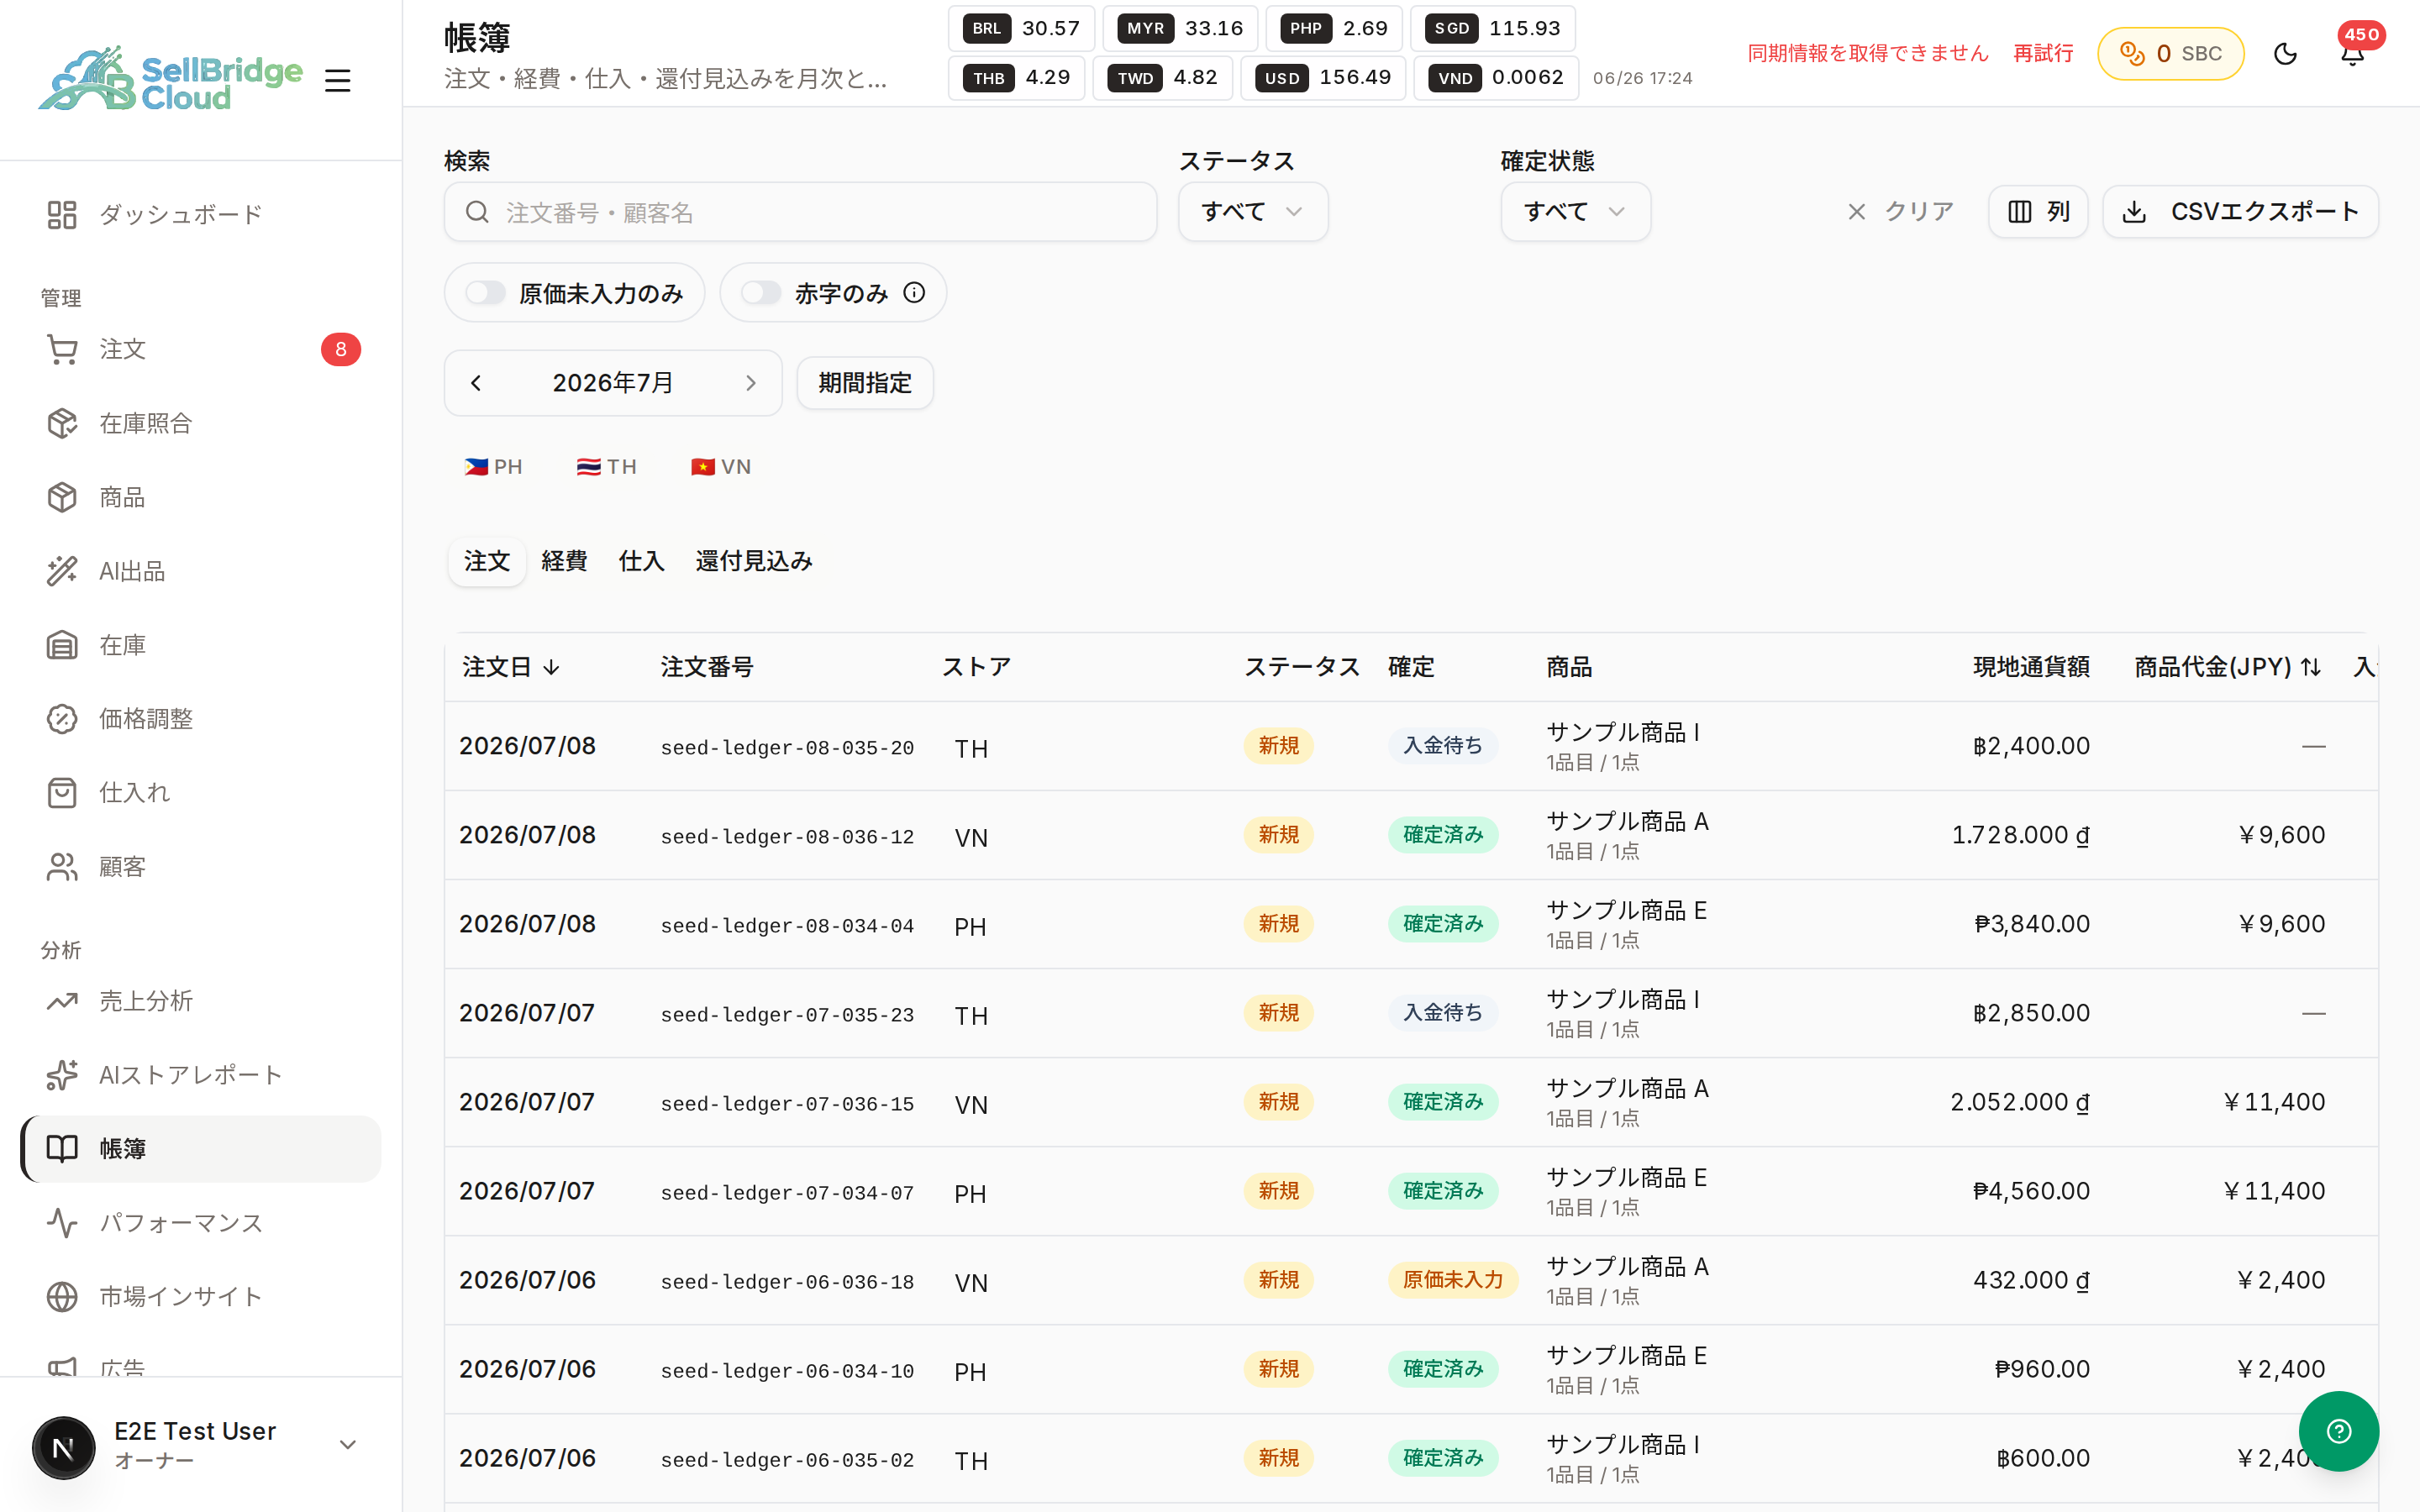Go to the next month
Viewport: 2420px width, 1512px height.
click(x=751, y=383)
